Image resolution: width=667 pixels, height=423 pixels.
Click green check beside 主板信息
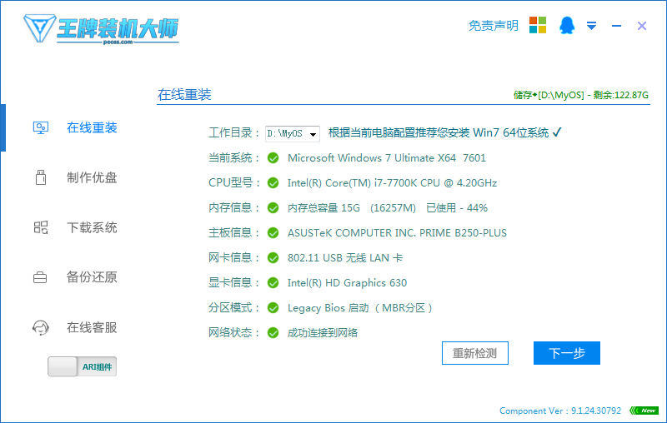tap(273, 233)
